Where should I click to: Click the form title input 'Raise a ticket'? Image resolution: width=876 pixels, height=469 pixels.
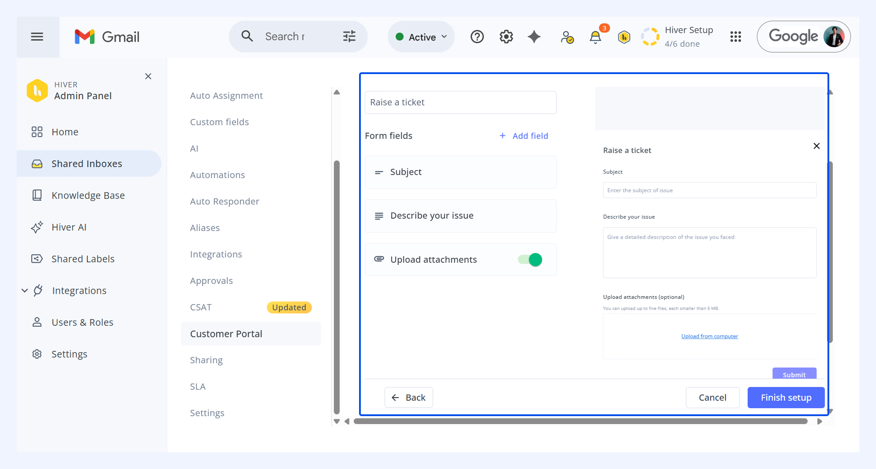pyautogui.click(x=460, y=102)
